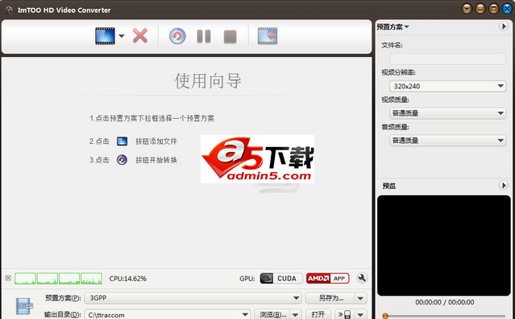This screenshot has height=319, width=515.
Task: Click the 文件名 input field
Action: 447,59
